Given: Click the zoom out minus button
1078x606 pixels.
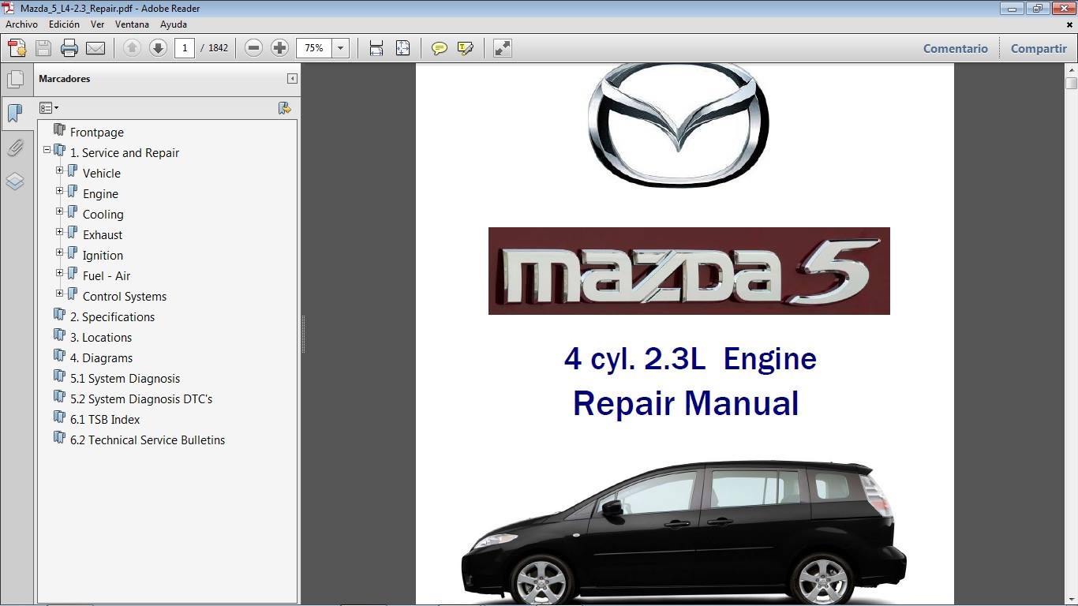Looking at the screenshot, I should click(x=253, y=48).
